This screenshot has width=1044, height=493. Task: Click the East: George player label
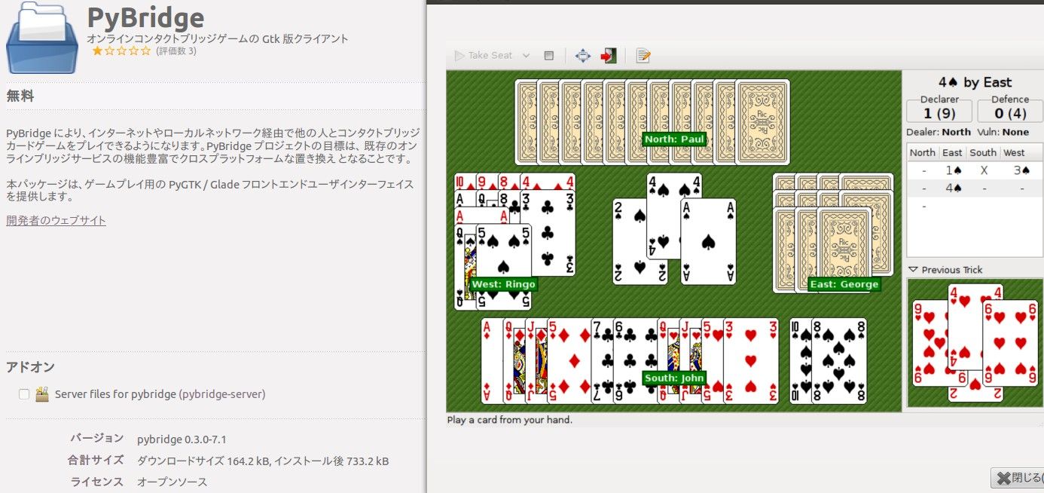pos(844,285)
